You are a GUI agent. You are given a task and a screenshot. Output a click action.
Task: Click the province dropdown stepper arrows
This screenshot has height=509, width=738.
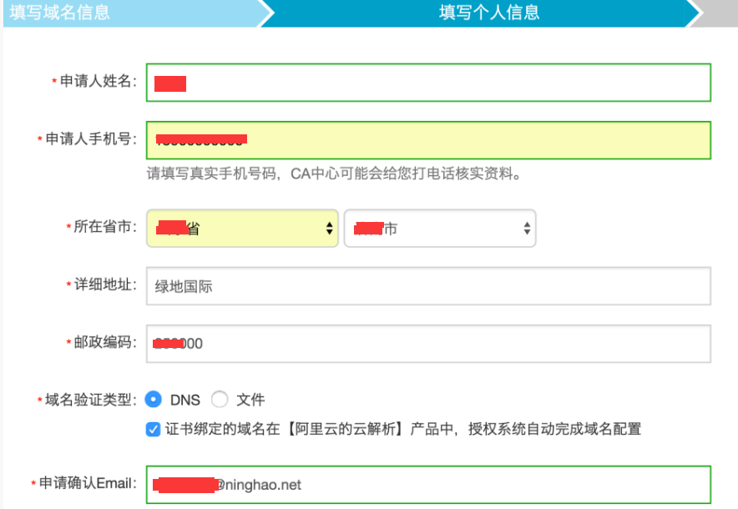pos(329,228)
